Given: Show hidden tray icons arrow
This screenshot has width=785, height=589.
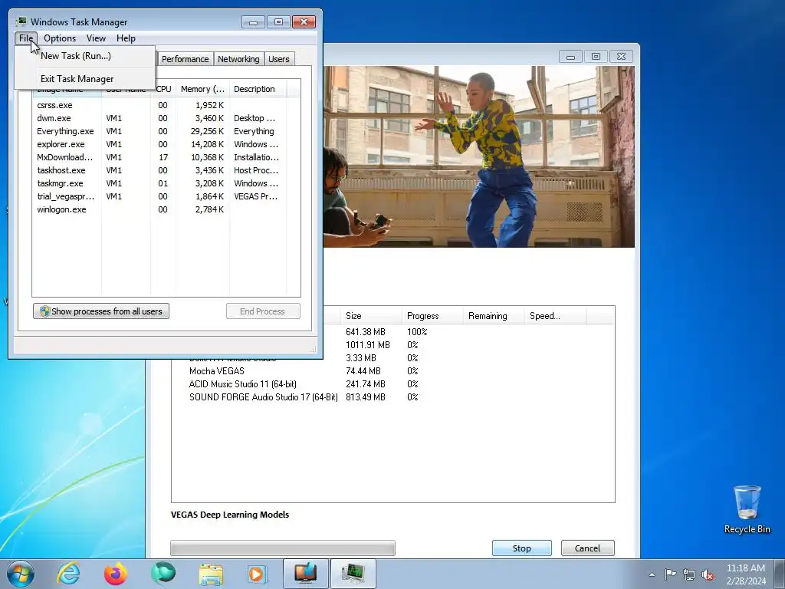Looking at the screenshot, I should point(652,574).
